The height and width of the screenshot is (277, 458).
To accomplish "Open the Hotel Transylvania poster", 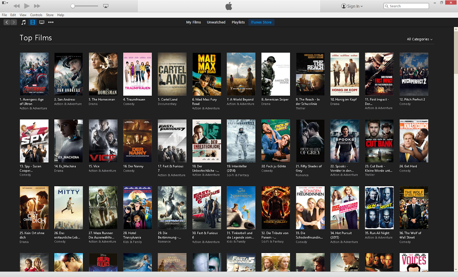I will pos(138,208).
